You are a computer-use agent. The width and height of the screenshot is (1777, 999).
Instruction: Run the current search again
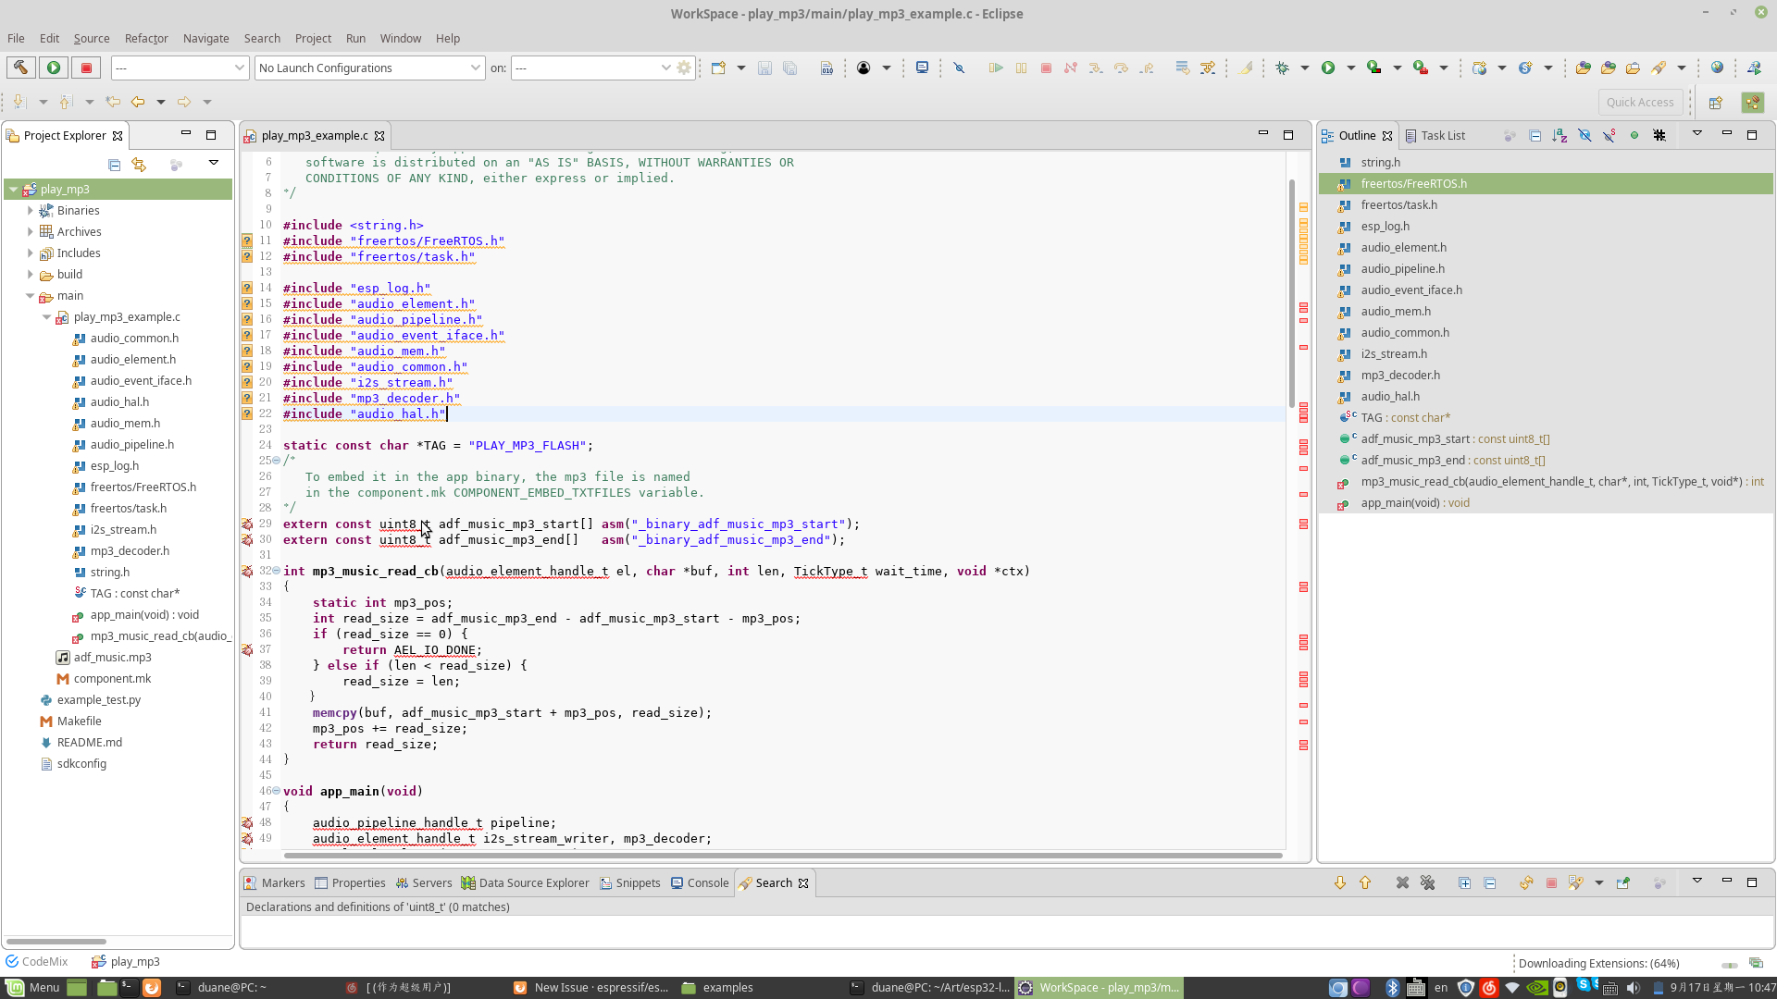[x=1525, y=883]
